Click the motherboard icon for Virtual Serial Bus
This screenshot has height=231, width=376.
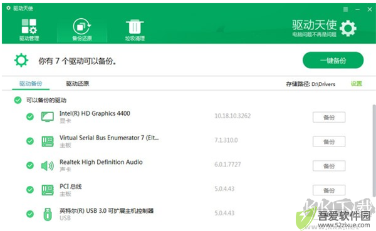[x=48, y=141]
